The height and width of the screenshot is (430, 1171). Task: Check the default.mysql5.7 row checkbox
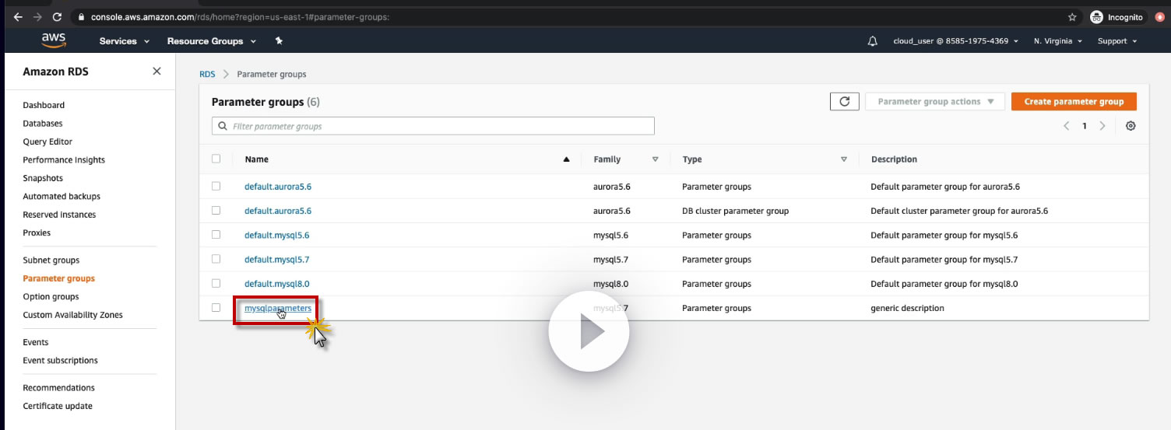(216, 259)
